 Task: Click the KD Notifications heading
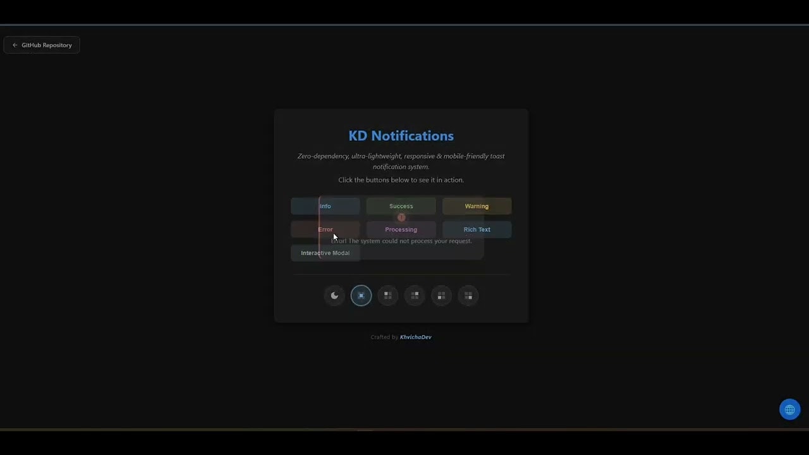pyautogui.click(x=401, y=135)
